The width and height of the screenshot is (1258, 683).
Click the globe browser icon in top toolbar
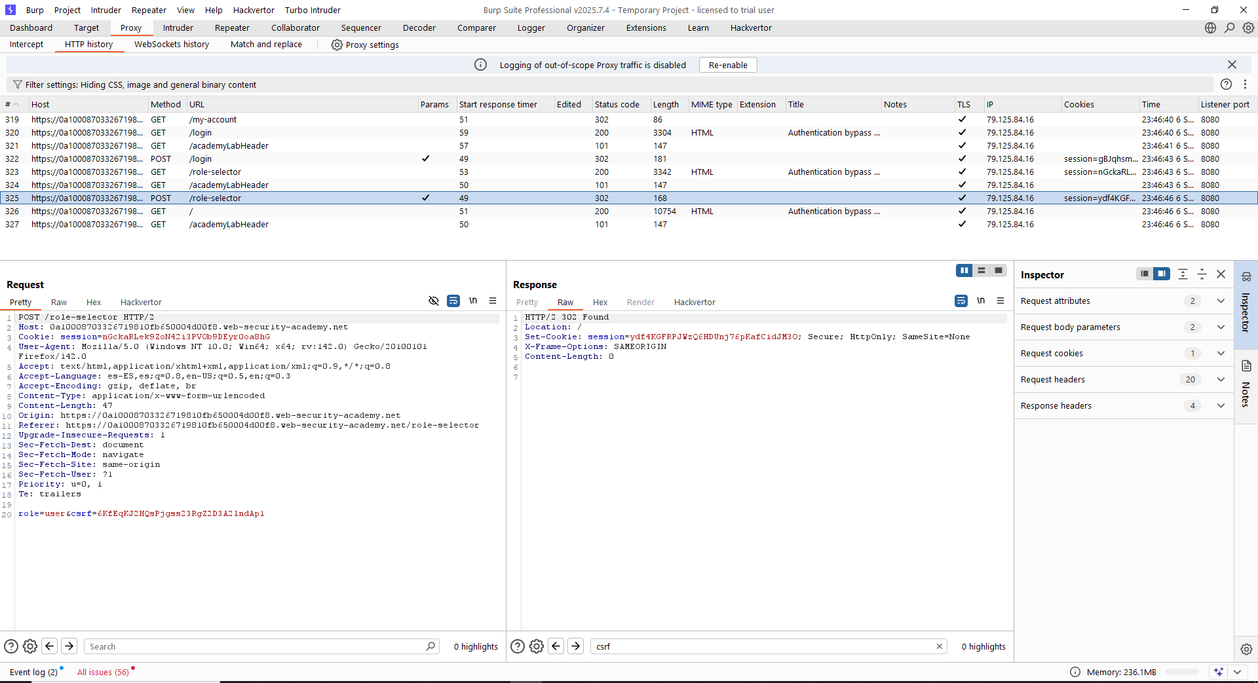(x=1210, y=28)
